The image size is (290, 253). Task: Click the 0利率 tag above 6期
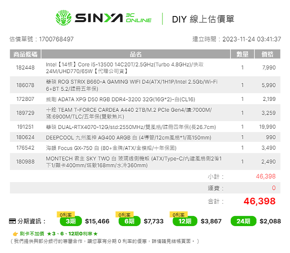tap(124, 214)
